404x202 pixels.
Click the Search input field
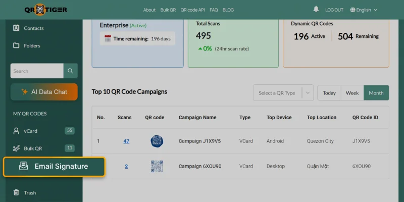pyautogui.click(x=37, y=71)
